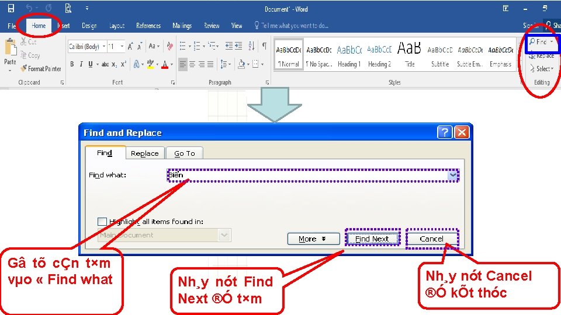This screenshot has height=315, width=561.
Task: Toggle subscript formatting
Action: [x=114, y=64]
